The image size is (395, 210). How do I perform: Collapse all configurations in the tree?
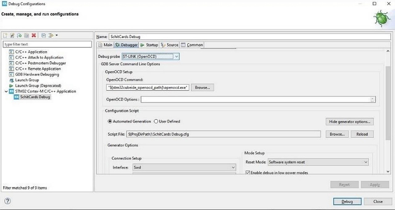click(44, 35)
